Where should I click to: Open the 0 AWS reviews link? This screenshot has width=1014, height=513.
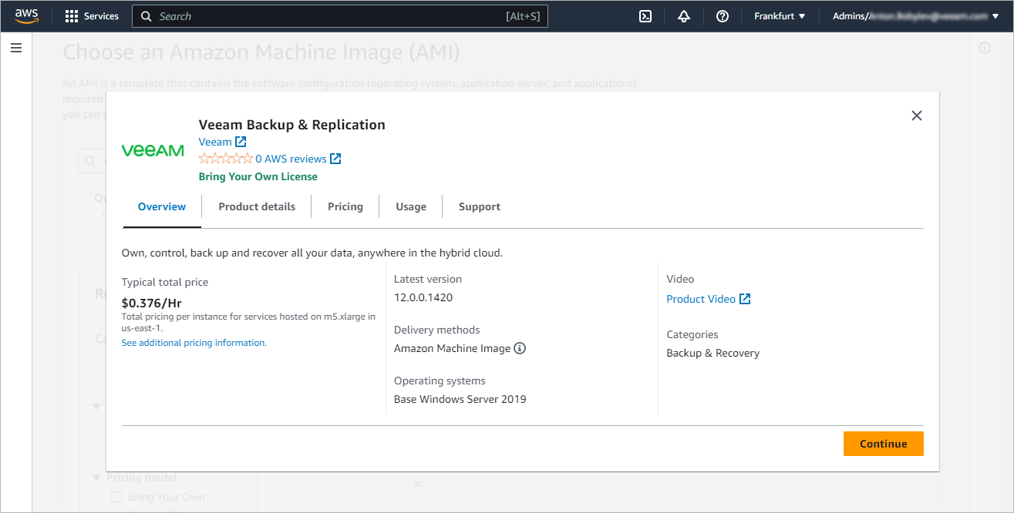pos(291,159)
